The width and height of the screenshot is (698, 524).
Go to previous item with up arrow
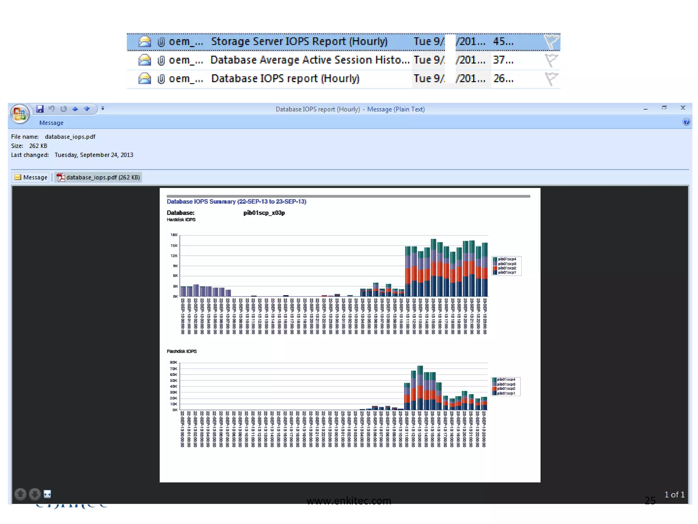75,109
